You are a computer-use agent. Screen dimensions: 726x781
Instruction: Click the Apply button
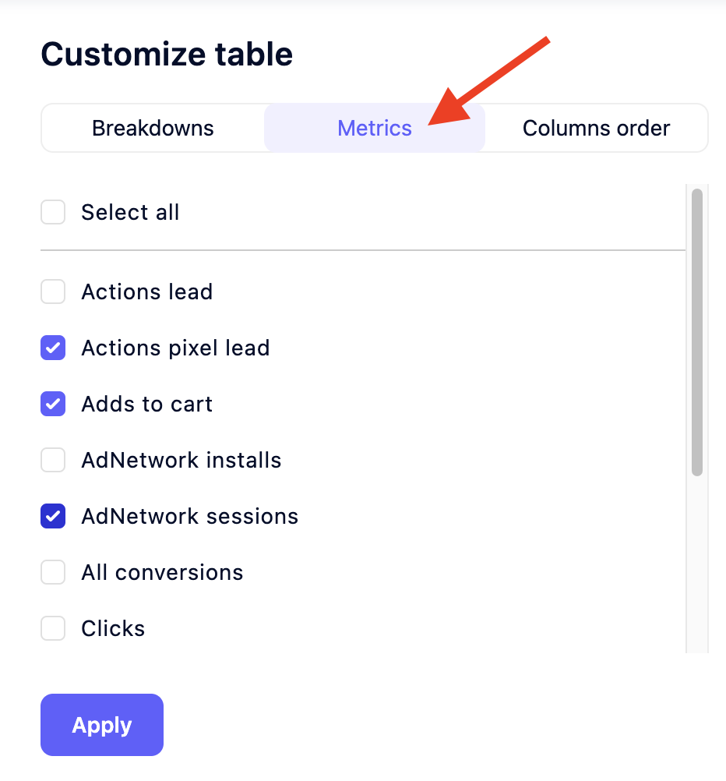pos(101,725)
